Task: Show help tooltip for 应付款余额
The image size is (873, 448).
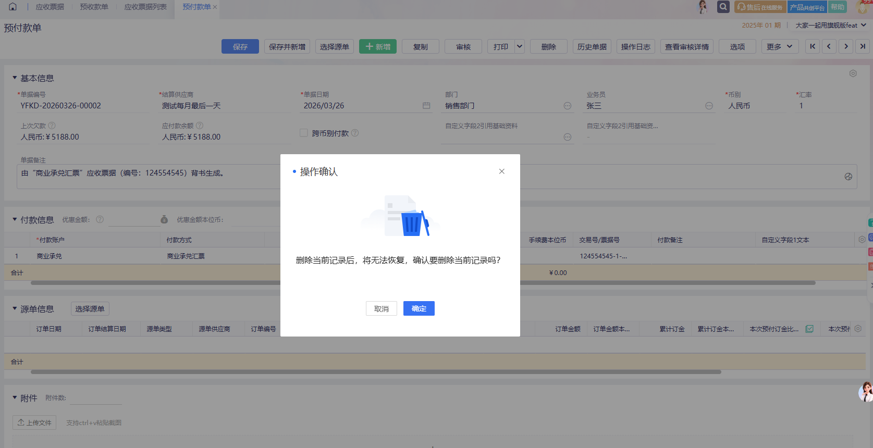Action: coord(200,126)
